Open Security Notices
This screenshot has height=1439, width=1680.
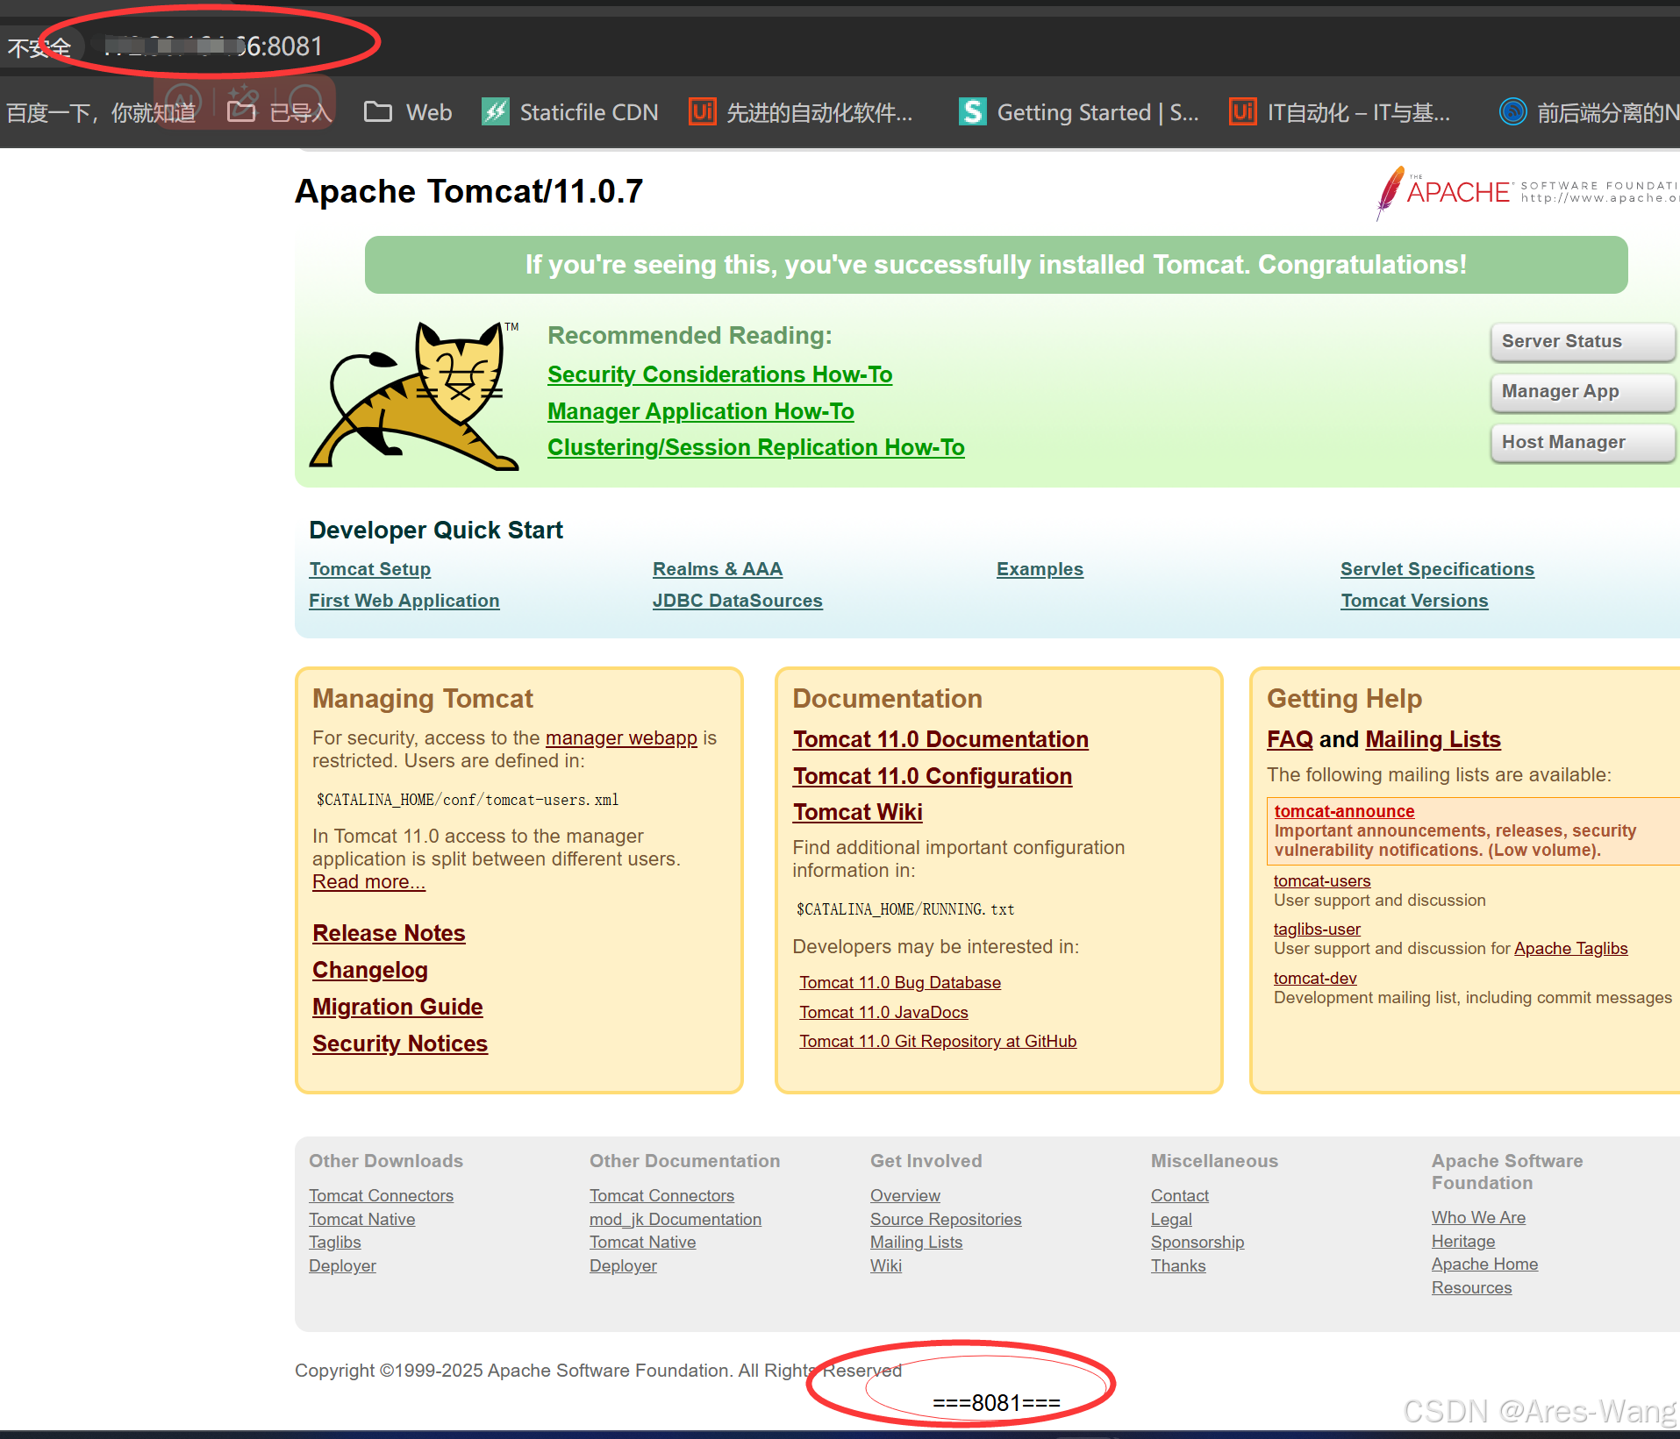point(399,1044)
